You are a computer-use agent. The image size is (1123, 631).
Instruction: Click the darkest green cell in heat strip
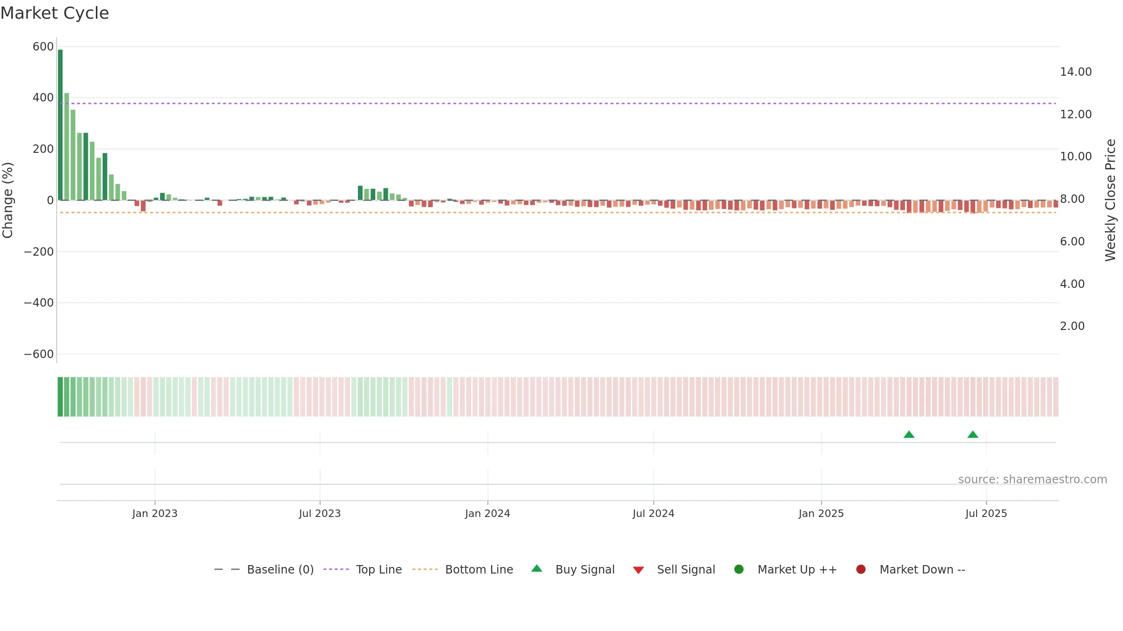pyautogui.click(x=60, y=397)
